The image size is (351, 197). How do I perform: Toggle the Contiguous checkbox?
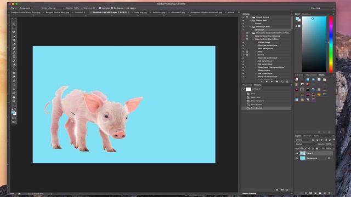tap(112, 8)
